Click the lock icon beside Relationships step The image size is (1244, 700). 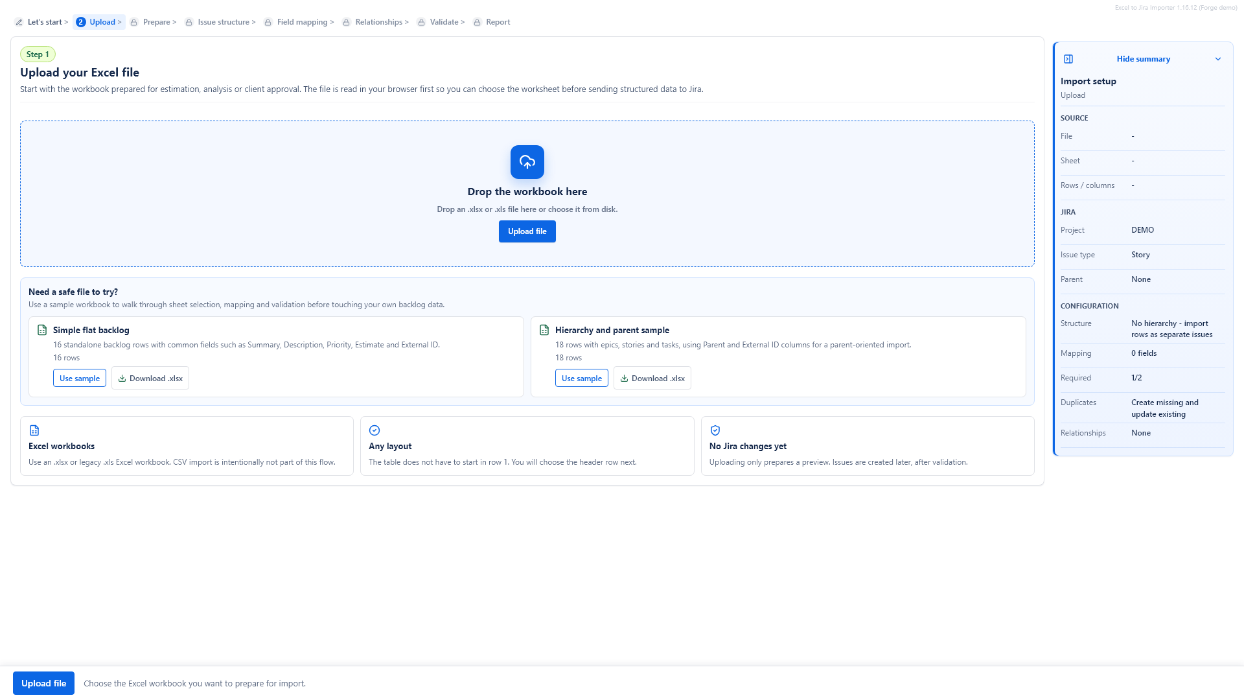(347, 22)
